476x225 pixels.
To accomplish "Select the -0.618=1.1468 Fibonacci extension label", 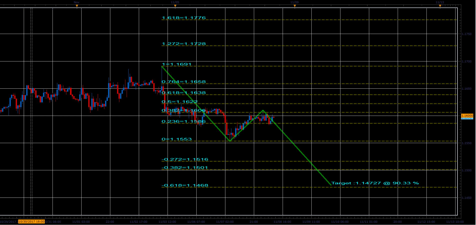I will coord(185,185).
